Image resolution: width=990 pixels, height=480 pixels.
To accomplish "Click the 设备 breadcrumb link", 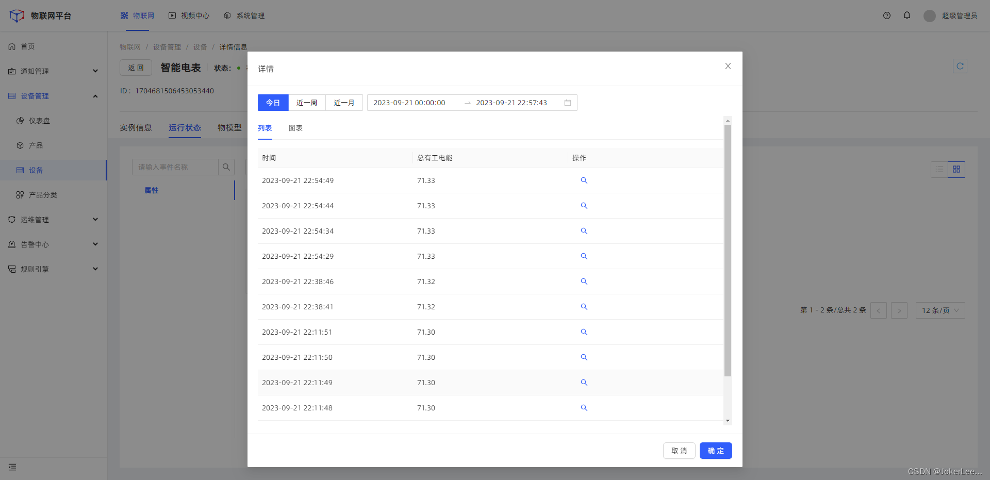I will click(x=200, y=47).
